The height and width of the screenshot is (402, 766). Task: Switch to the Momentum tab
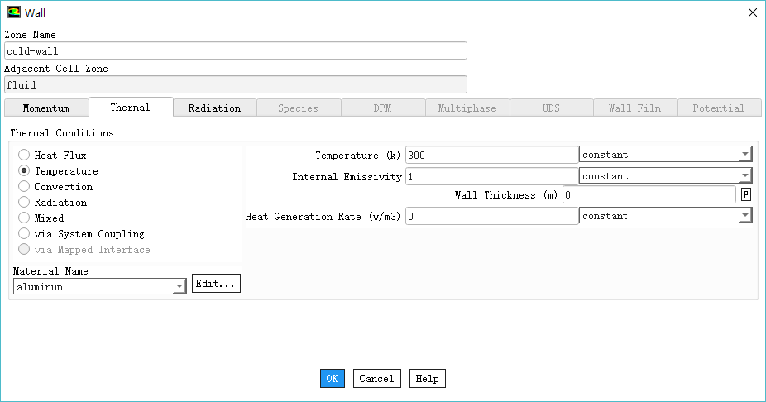[46, 108]
